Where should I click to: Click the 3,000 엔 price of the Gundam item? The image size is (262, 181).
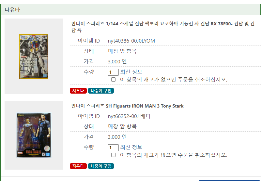tap(117, 61)
